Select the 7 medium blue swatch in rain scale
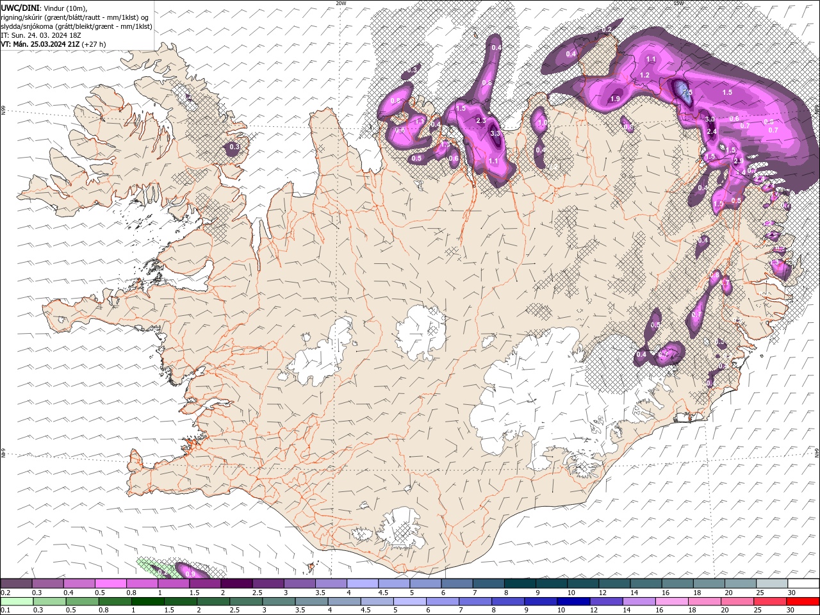Image resolution: width=820 pixels, height=615 pixels. click(475, 602)
